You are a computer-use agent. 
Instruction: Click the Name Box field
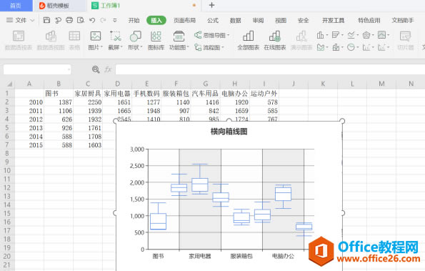tap(37, 70)
